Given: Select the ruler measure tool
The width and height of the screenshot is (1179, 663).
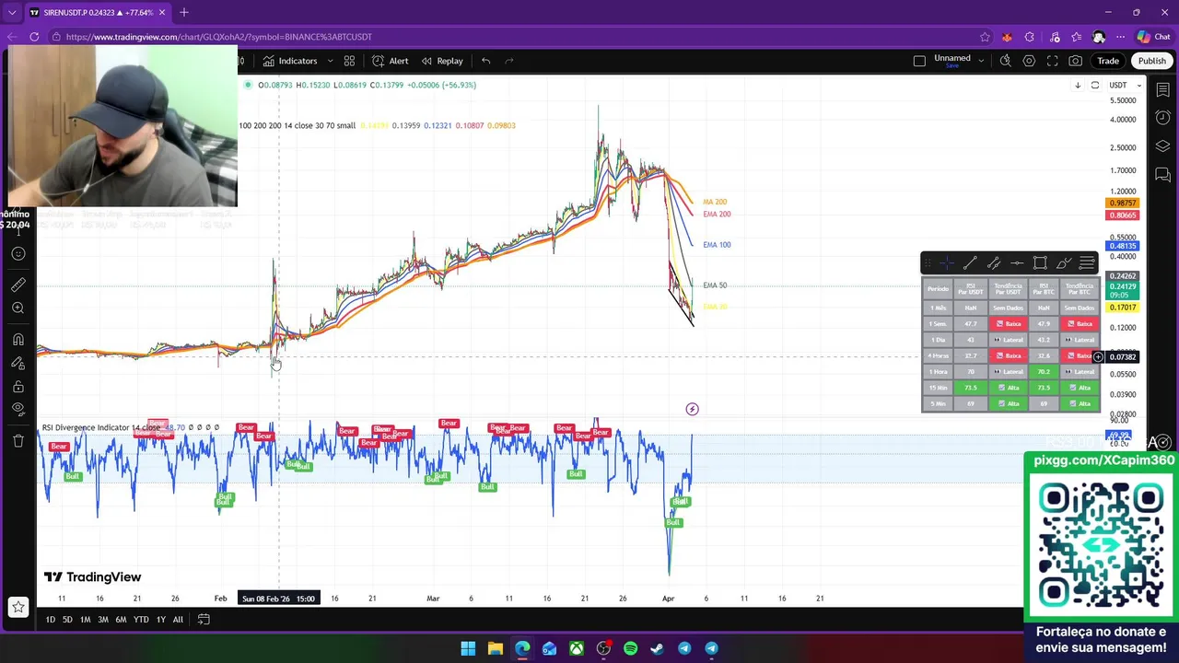Looking at the screenshot, I should (18, 285).
